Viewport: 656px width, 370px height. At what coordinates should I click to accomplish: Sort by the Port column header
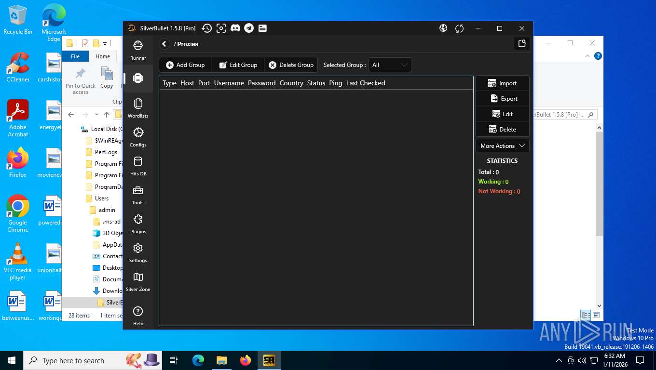[x=204, y=83]
